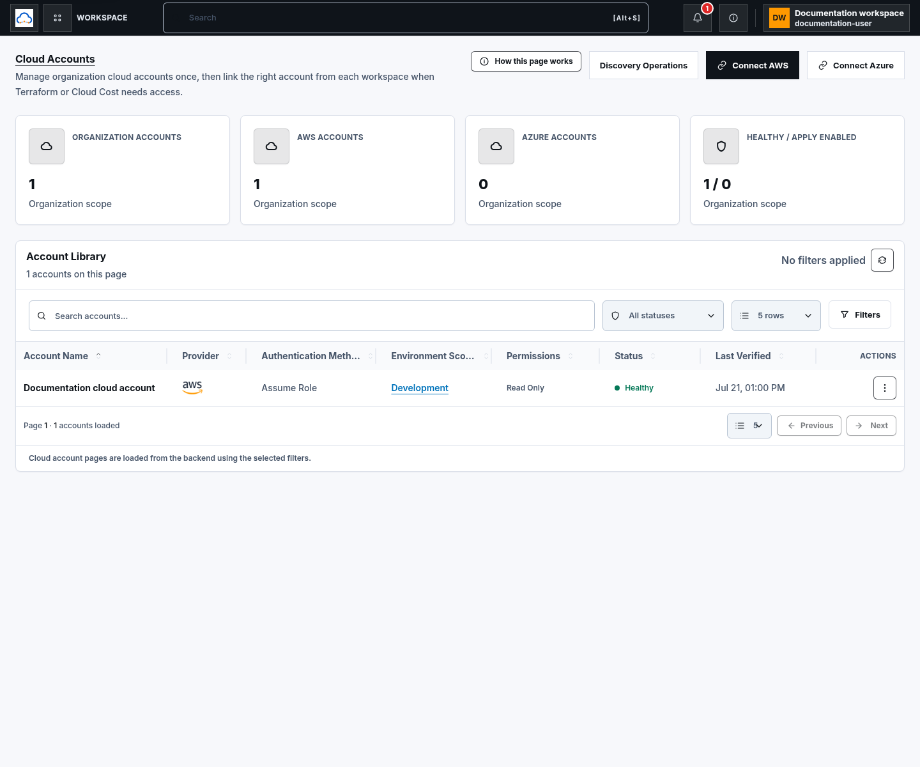
Task: Click the No filters applied text
Action: click(824, 260)
